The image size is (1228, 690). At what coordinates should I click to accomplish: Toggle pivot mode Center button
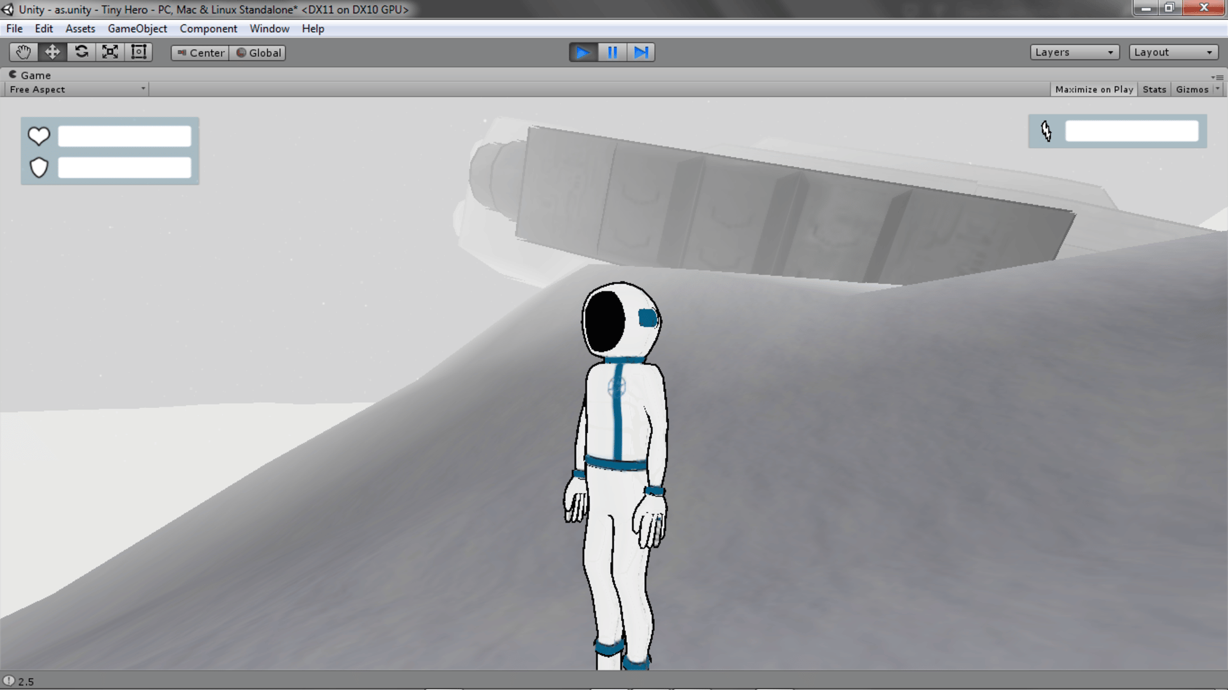200,53
